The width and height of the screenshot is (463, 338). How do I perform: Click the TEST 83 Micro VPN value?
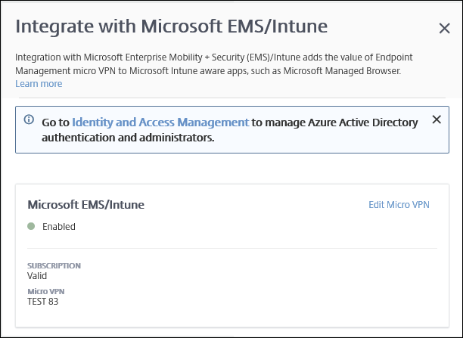pos(42,301)
